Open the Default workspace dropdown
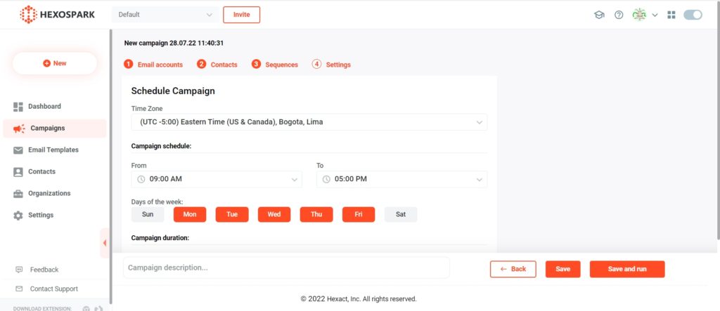The height and width of the screenshot is (311, 720). point(165,15)
